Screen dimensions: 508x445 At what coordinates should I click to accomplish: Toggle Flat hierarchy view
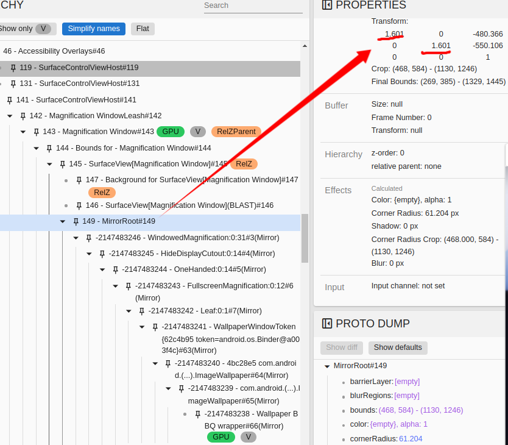[x=143, y=29]
